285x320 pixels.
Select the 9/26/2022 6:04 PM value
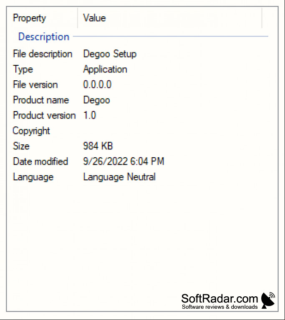tap(124, 161)
